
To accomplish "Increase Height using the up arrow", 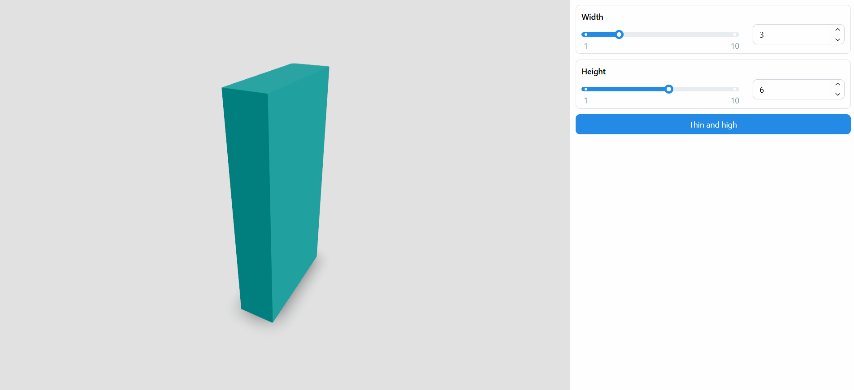I will (837, 85).
